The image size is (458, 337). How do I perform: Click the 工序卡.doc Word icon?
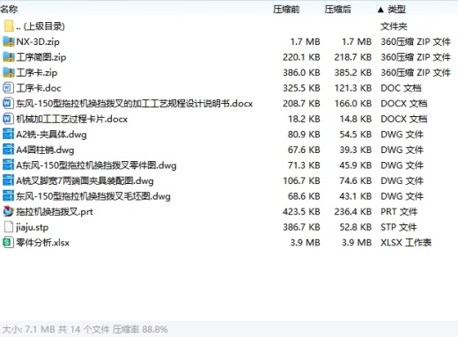coord(8,88)
